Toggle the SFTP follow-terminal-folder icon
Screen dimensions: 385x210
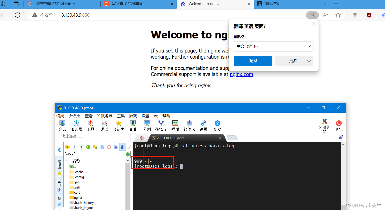pyautogui.click(x=123, y=147)
